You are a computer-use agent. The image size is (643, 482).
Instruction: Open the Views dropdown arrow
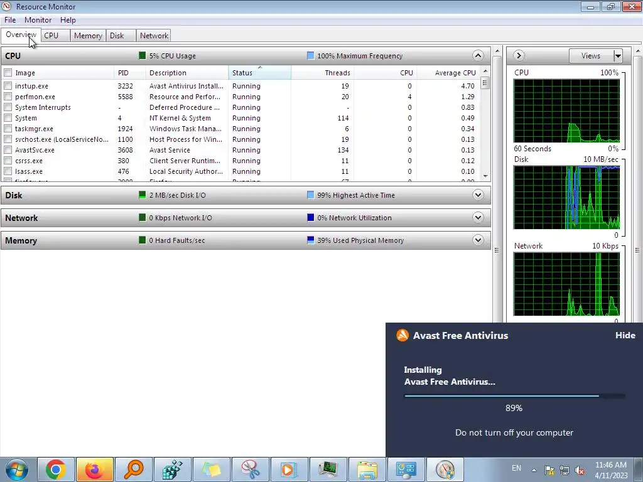[x=618, y=56]
